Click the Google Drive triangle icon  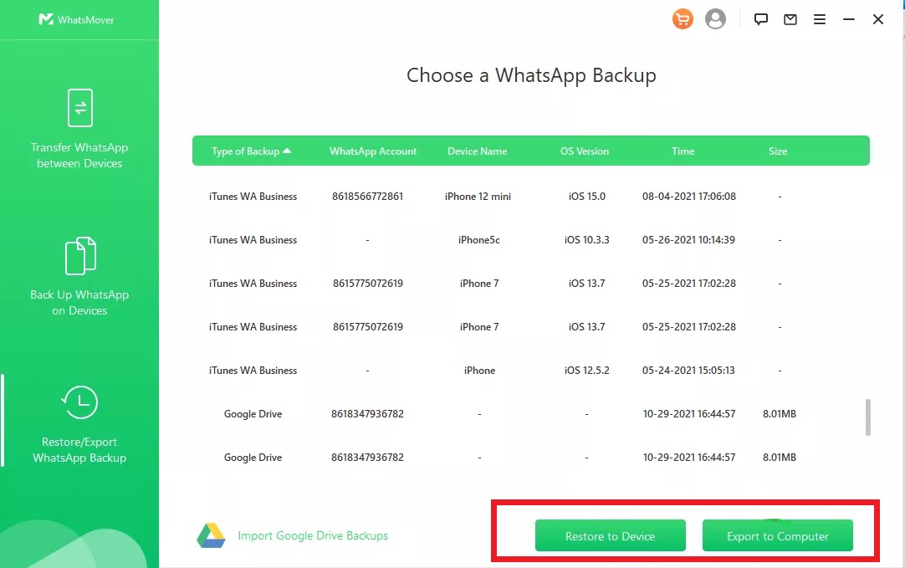211,535
